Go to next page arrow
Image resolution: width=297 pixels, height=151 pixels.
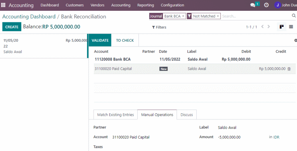click(x=269, y=27)
